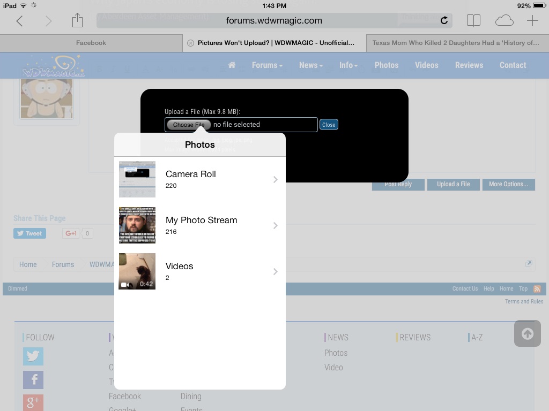
Task: Close the upload file dialog
Action: (329, 125)
